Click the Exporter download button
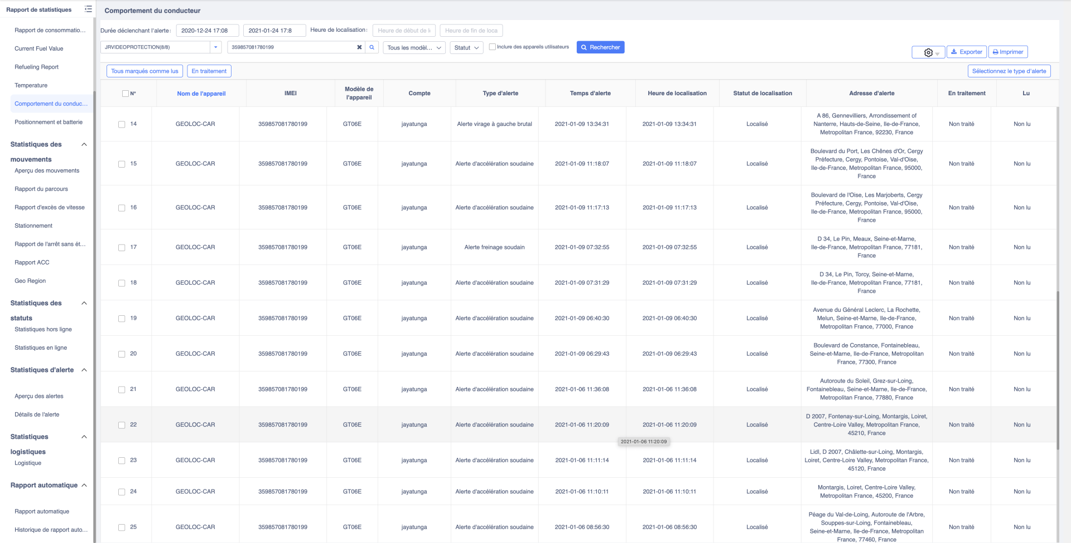This screenshot has width=1071, height=543. tap(966, 52)
